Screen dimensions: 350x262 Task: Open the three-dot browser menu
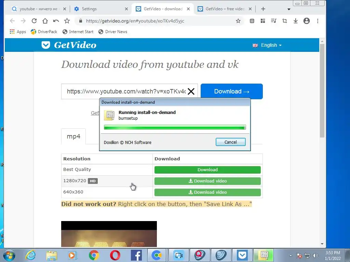tap(318, 21)
